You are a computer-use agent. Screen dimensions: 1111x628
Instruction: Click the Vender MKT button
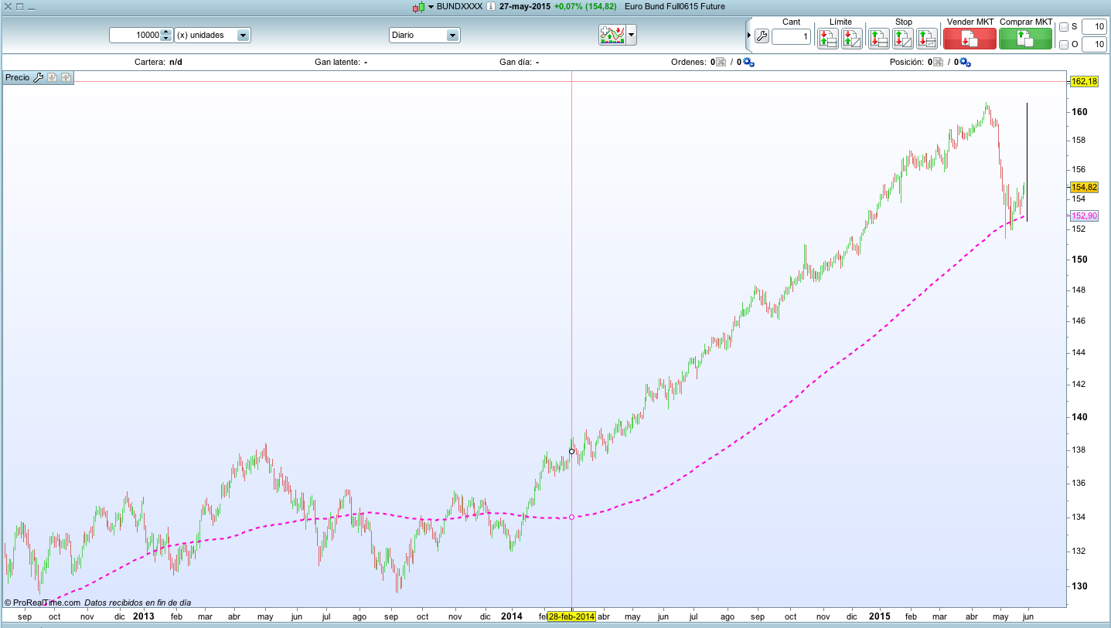click(970, 39)
